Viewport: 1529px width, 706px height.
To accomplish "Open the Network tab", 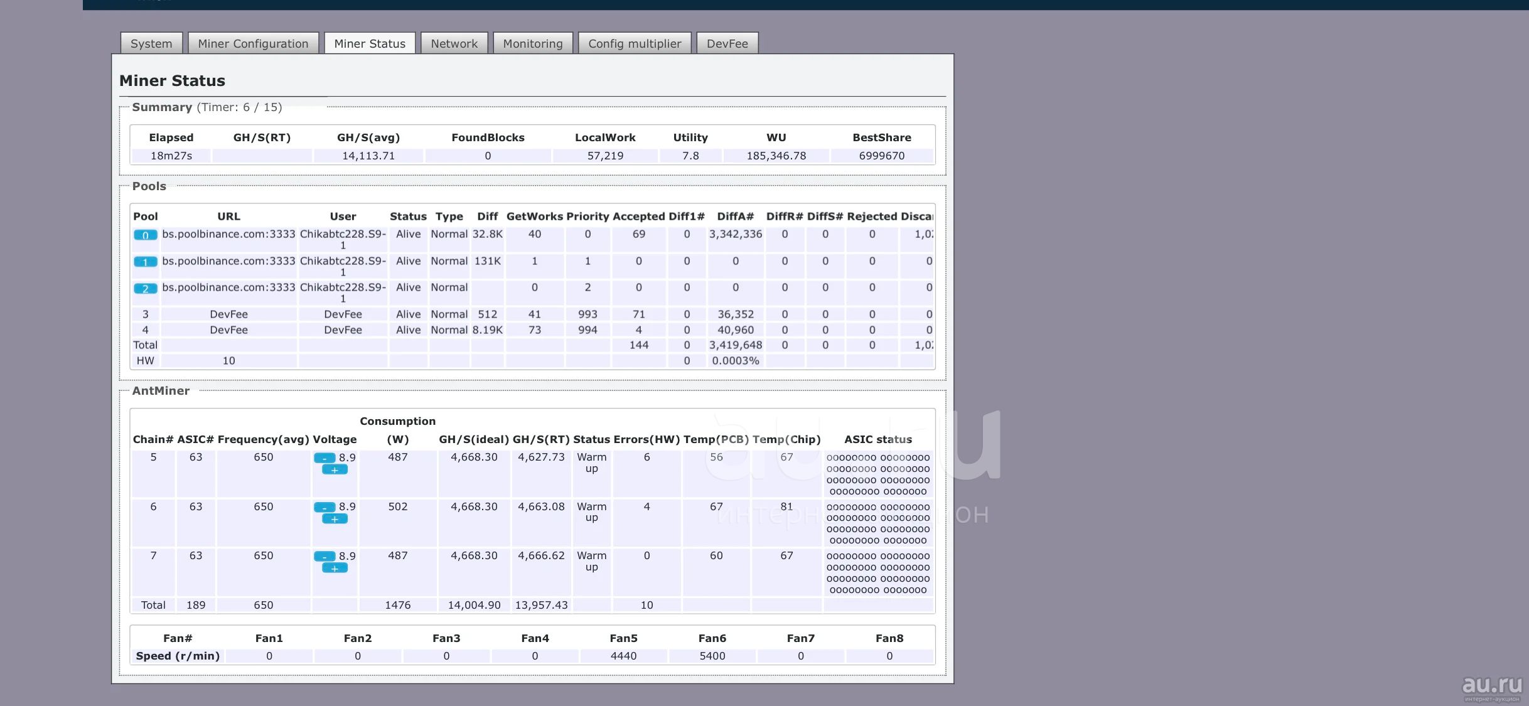I will [454, 43].
